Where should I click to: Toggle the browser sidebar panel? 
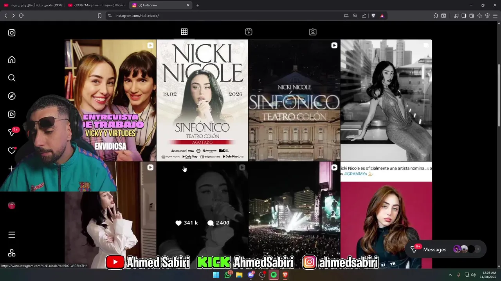pyautogui.click(x=464, y=16)
